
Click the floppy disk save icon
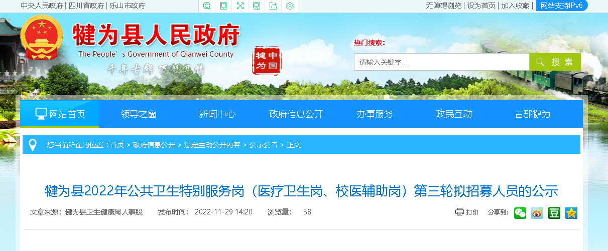(x=257, y=6)
